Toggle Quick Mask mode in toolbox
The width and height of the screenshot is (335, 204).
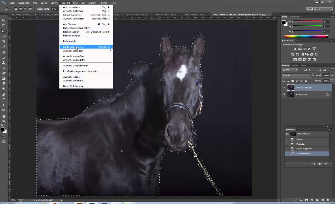[x=4, y=137]
